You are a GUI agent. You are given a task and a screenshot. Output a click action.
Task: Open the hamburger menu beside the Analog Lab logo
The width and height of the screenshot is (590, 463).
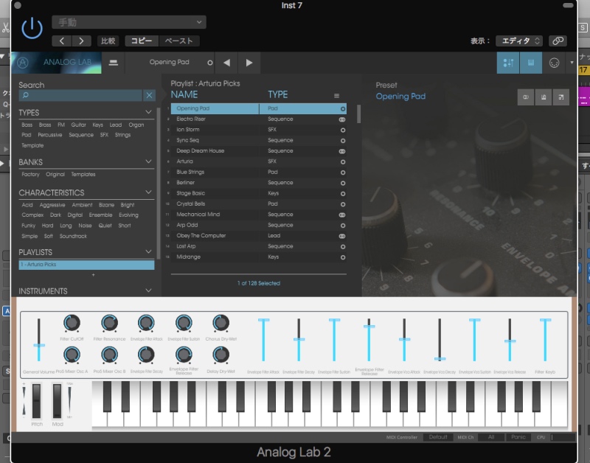114,63
